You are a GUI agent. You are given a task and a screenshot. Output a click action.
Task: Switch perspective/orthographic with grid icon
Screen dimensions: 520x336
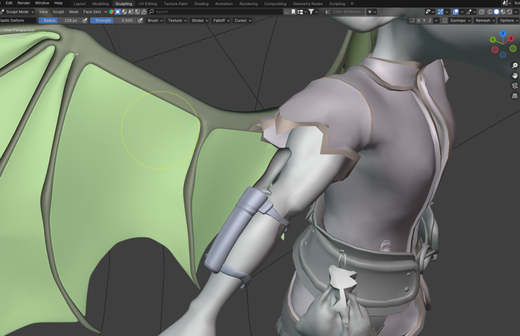[x=515, y=96]
